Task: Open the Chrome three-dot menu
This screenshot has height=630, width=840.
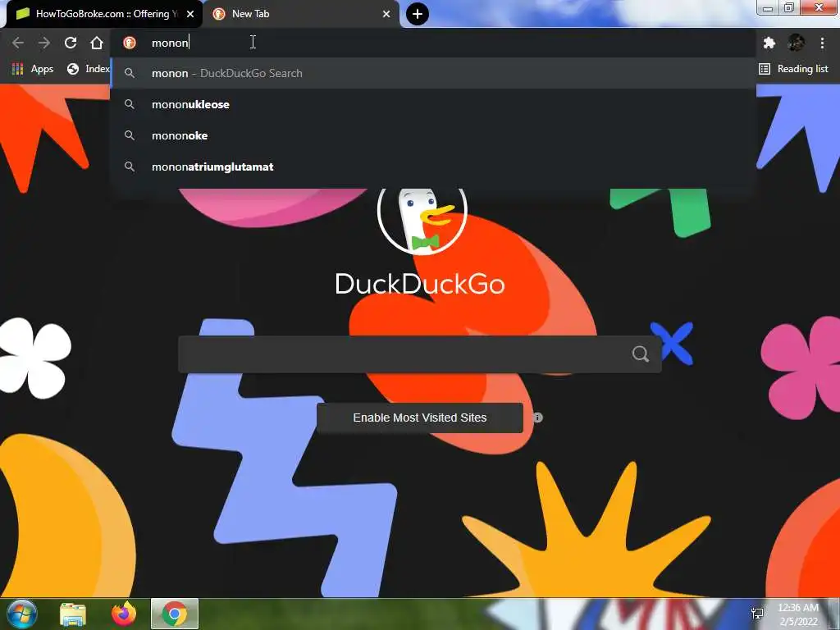Action: click(x=822, y=43)
